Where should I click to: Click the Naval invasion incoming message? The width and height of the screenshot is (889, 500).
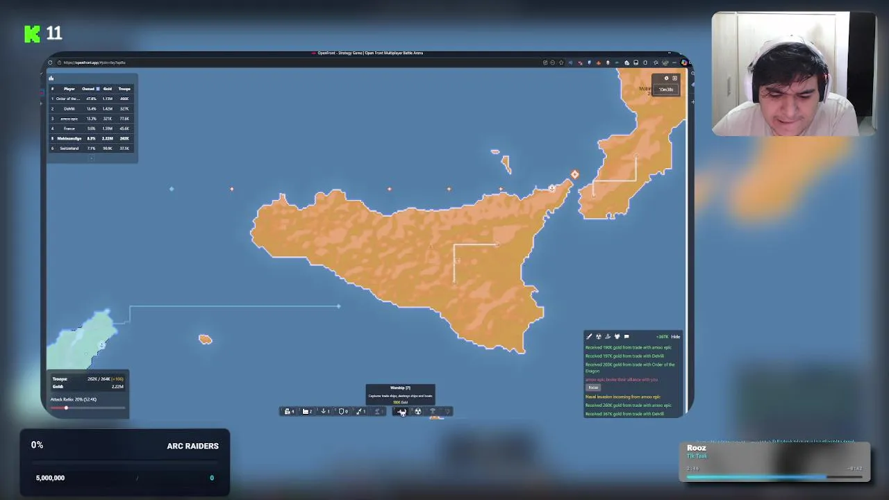(623, 397)
